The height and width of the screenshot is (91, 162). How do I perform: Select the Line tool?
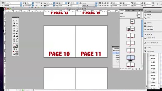[17, 26]
